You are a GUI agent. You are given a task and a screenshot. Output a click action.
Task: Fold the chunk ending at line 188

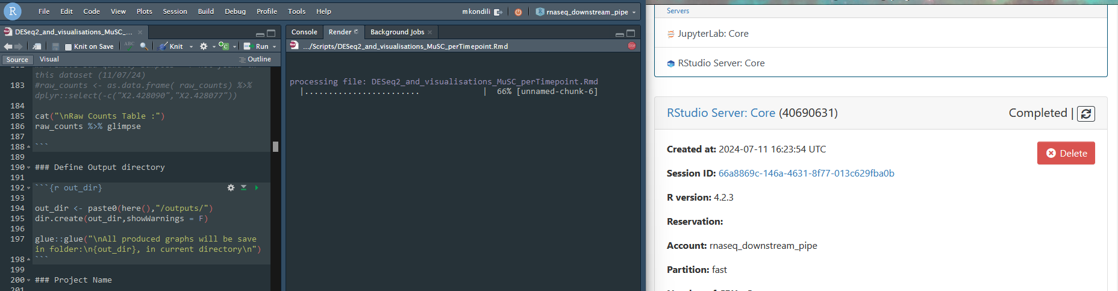28,147
